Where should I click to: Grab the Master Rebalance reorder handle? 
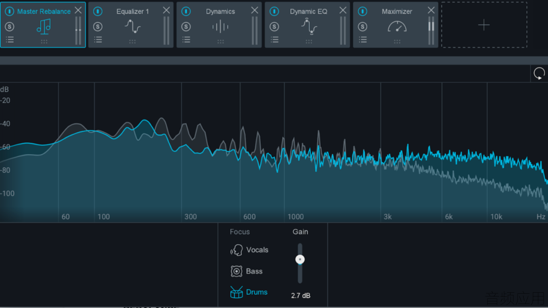click(44, 42)
